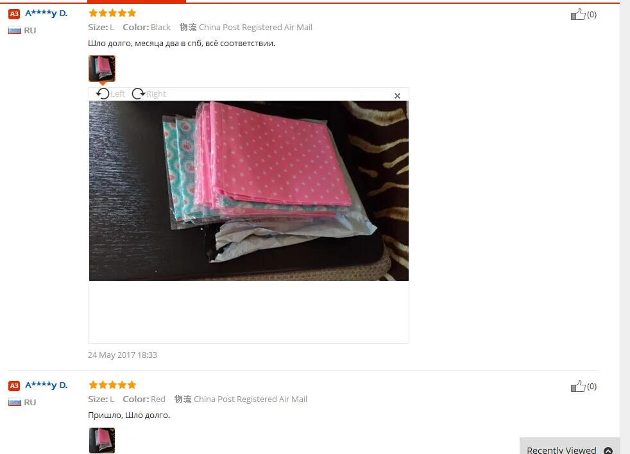Open first review's photo thumbnail
The width and height of the screenshot is (630, 454).
(102, 69)
